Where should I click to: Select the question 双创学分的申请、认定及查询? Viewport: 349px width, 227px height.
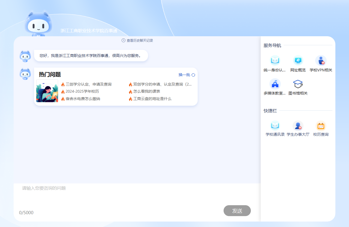pyautogui.click(x=163, y=84)
